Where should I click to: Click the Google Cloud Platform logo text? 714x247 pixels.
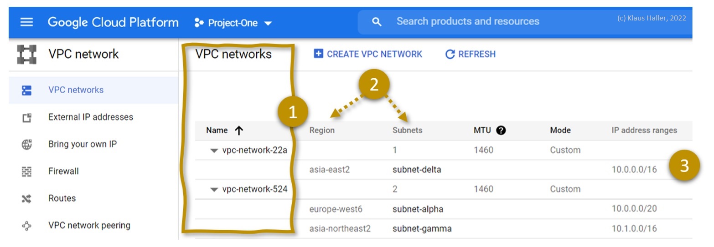tap(113, 22)
